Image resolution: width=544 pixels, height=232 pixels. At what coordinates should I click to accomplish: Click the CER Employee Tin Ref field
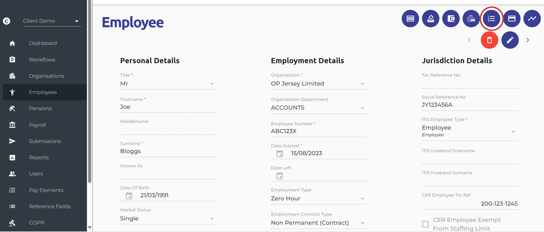coord(470,204)
